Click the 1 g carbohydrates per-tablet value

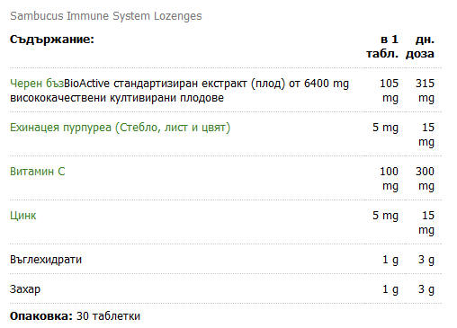point(390,260)
